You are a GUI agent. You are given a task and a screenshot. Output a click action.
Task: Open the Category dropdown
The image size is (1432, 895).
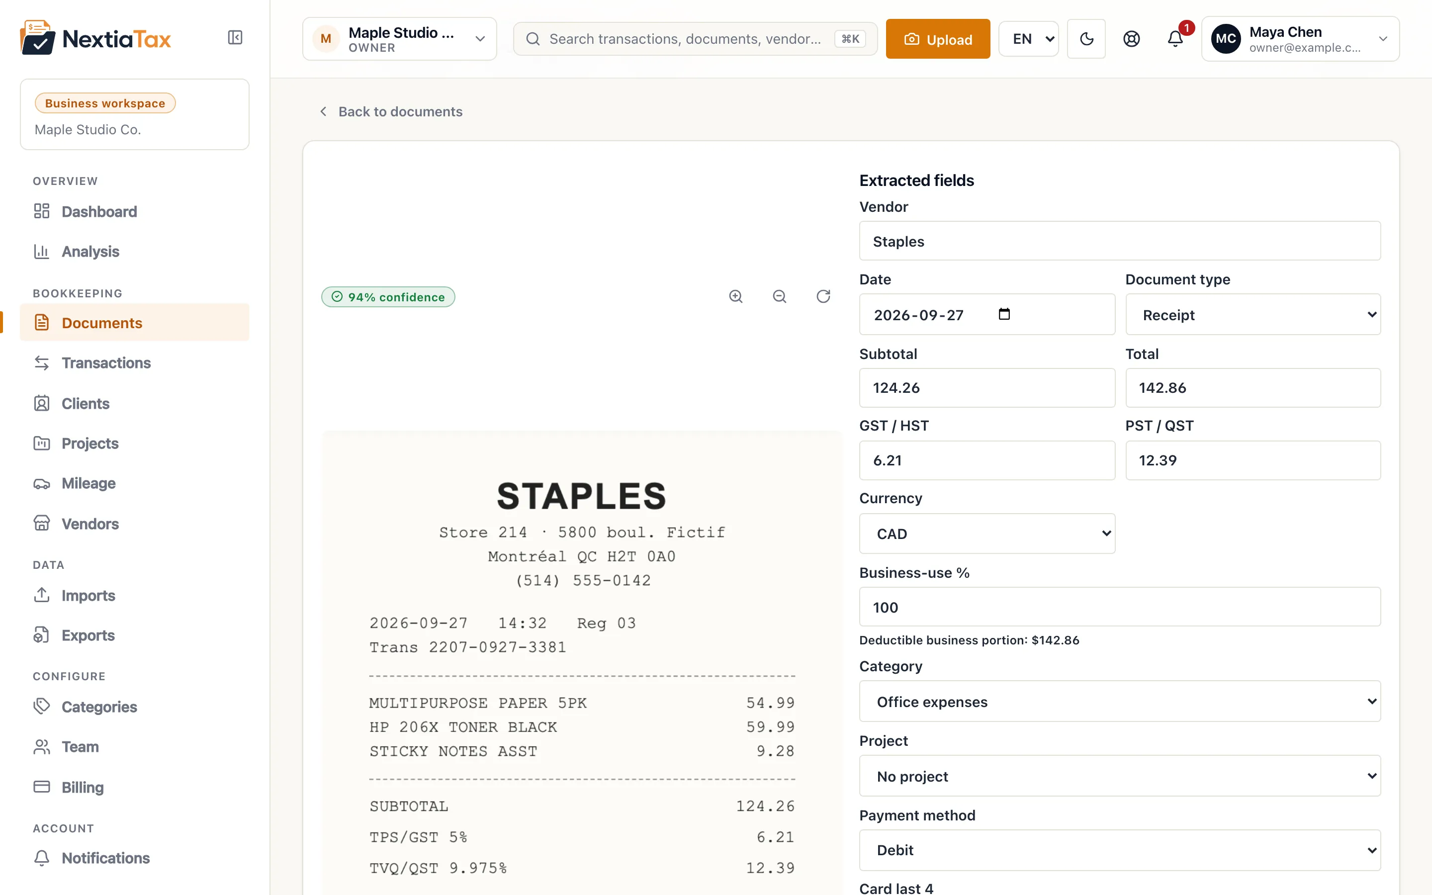(1120, 702)
